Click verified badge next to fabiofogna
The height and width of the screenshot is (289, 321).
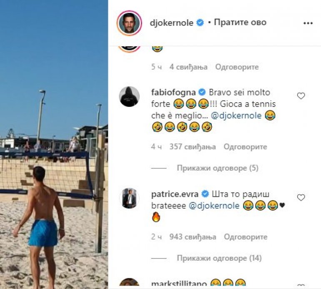point(202,92)
